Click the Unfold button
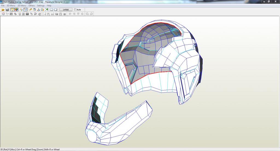 point(66,10)
